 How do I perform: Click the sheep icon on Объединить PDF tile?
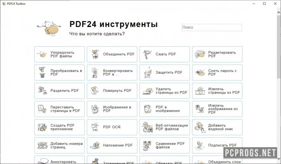click(x=95, y=54)
